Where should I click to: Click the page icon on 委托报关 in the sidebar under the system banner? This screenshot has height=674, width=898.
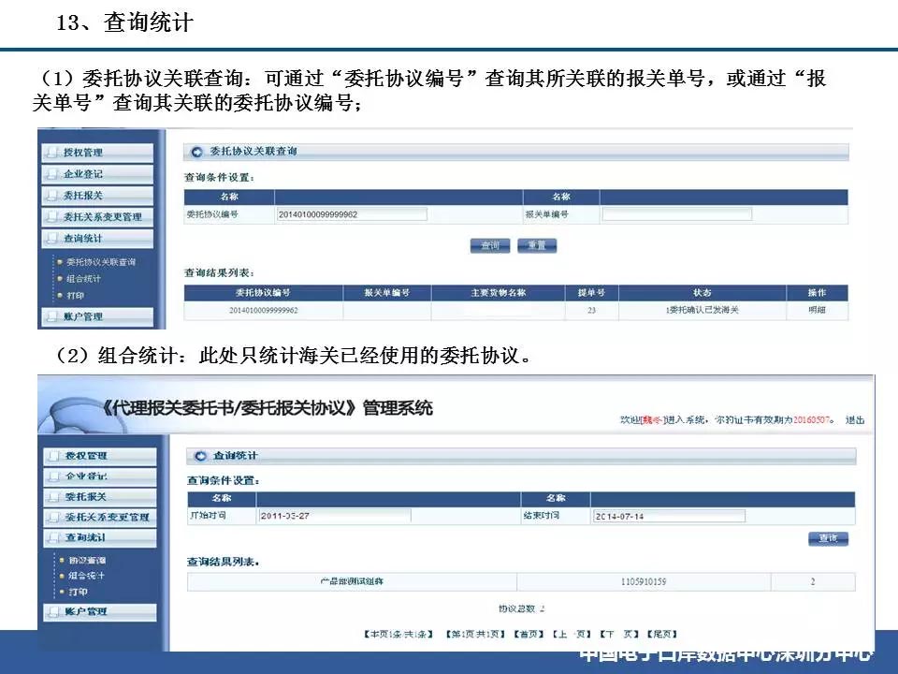coord(54,497)
